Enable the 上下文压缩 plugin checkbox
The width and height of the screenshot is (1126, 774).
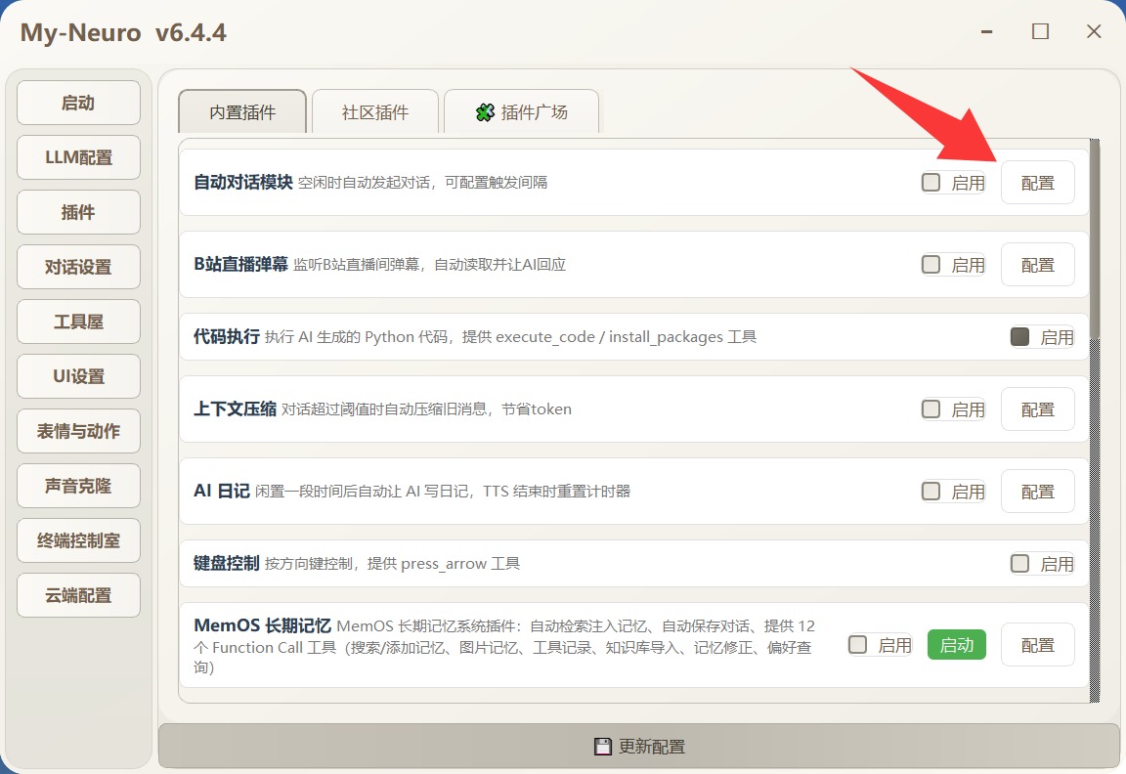point(931,409)
